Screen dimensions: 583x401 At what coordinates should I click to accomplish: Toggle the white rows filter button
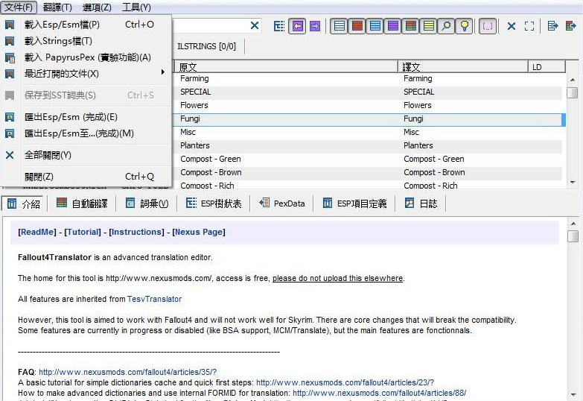339,26
